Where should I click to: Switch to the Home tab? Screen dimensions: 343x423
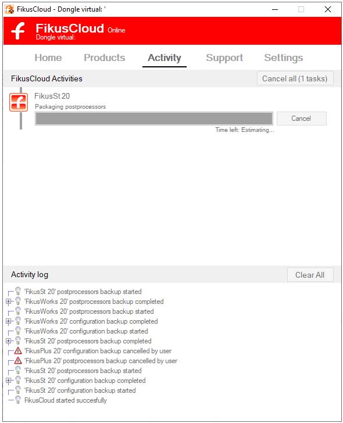coord(48,58)
